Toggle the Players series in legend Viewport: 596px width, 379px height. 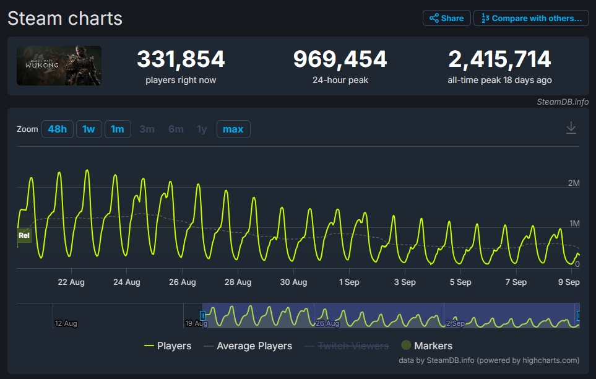pos(168,346)
